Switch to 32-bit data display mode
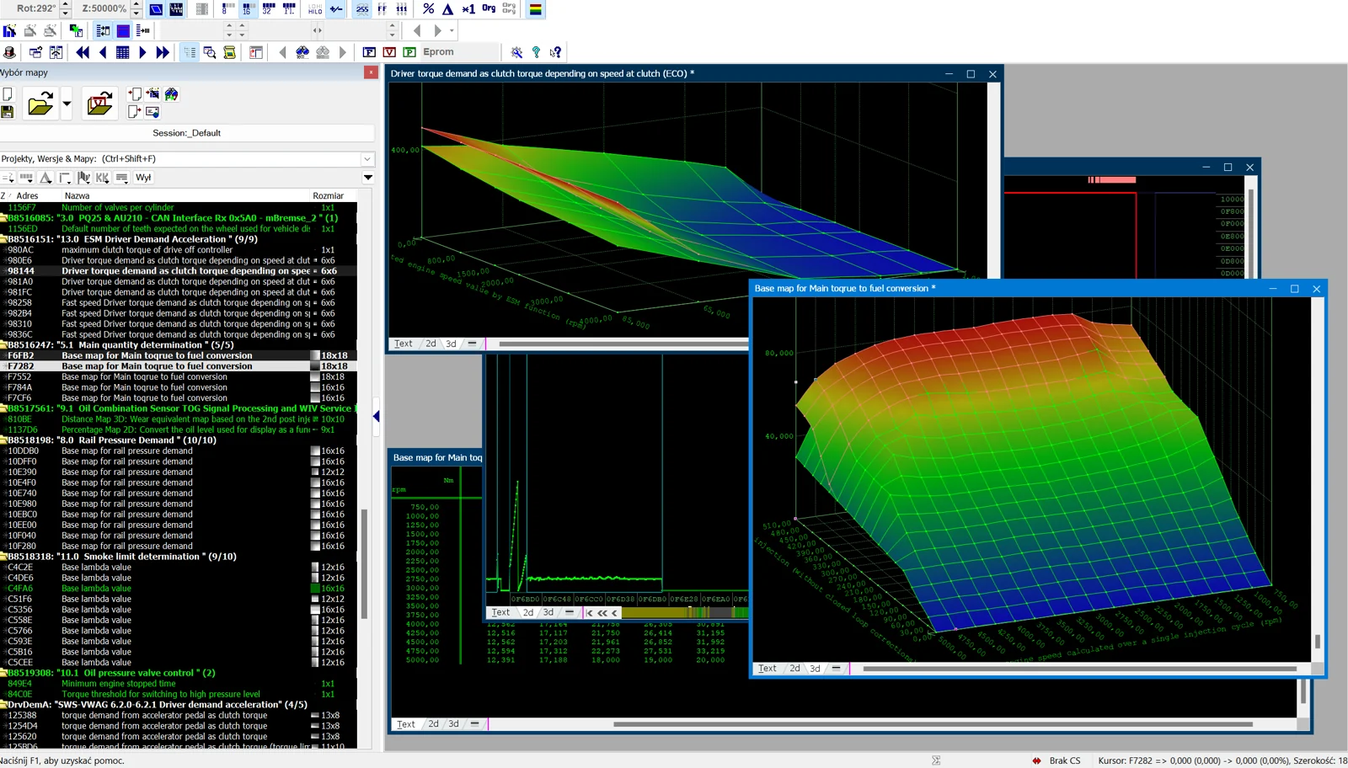This screenshot has width=1348, height=768. click(268, 9)
